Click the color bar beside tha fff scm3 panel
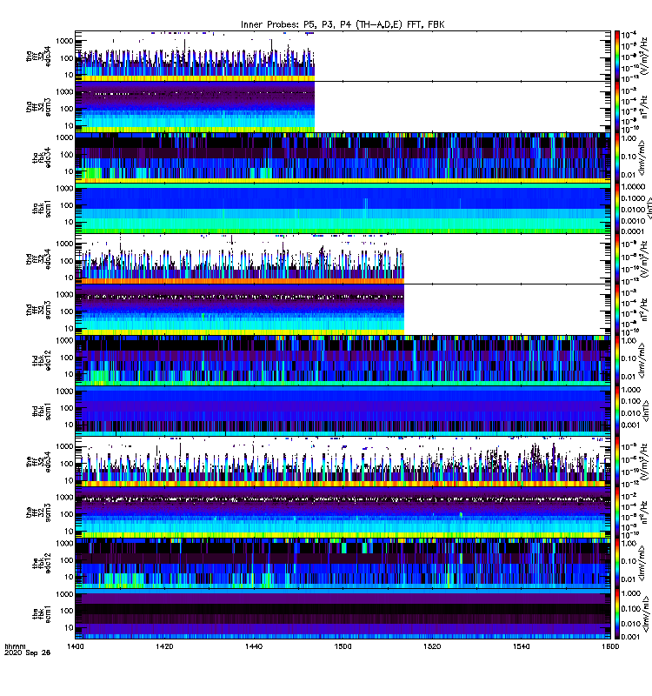This screenshot has height=696, width=652. click(x=617, y=107)
